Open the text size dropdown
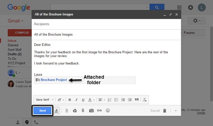Viewport: 213px width, 126px height. (61, 100)
